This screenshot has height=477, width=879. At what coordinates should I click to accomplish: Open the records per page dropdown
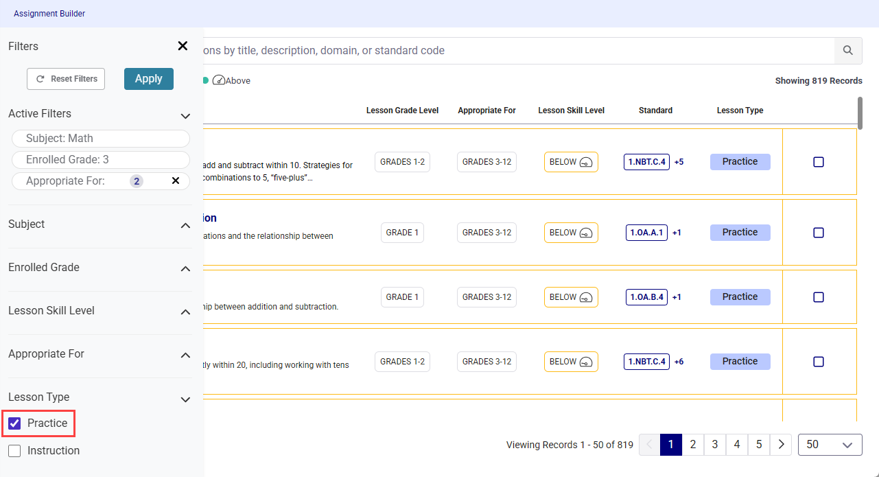[x=830, y=445]
